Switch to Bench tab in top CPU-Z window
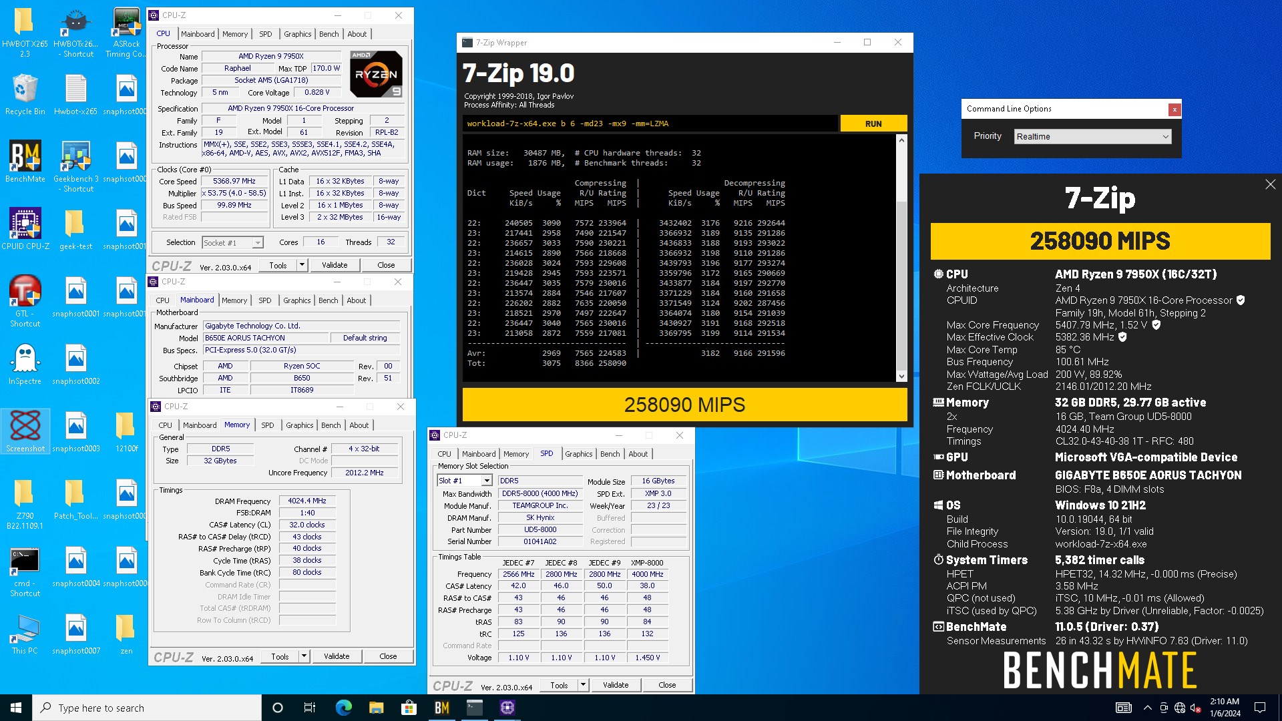Viewport: 1282px width, 721px height. click(x=329, y=34)
